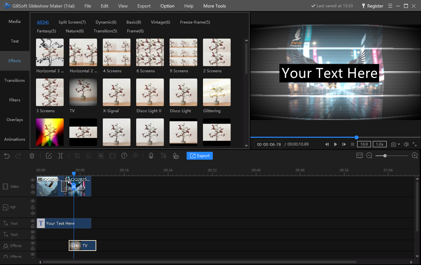This screenshot has width=421, height=265.
Task: Enter fullscreen preview with expand arrows
Action: pos(415,144)
